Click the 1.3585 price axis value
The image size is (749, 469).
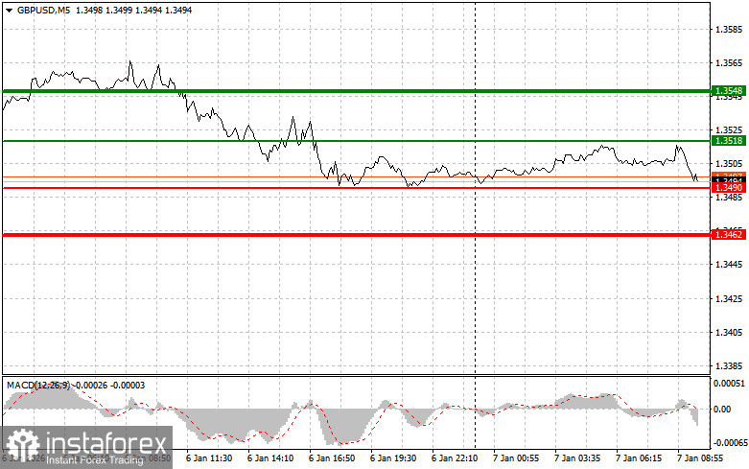729,30
